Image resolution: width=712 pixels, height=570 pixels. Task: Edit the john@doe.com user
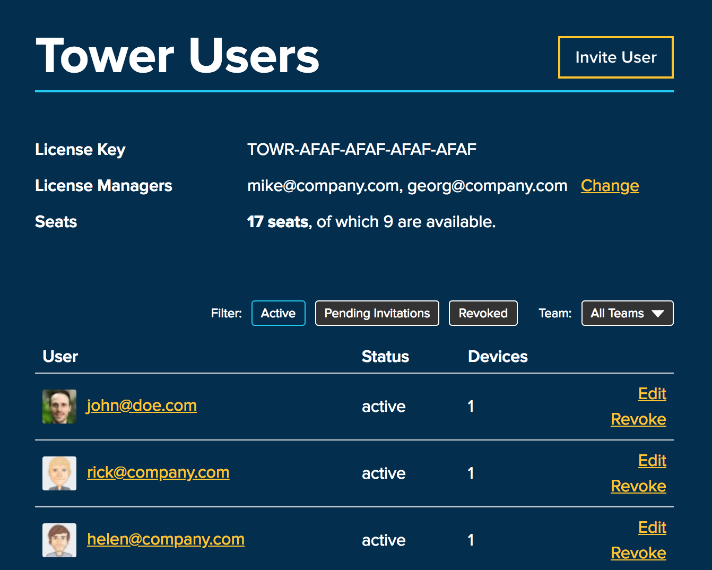tap(652, 394)
